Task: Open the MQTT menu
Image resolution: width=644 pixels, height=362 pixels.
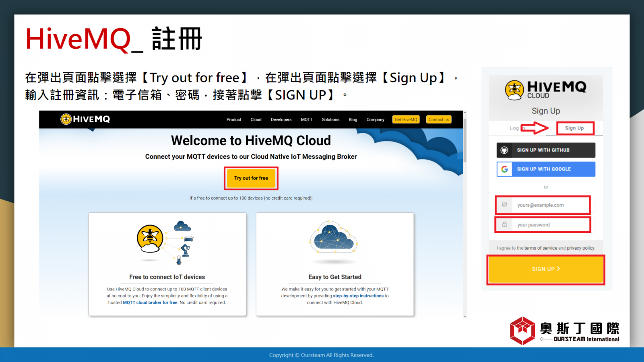Action: pos(307,119)
